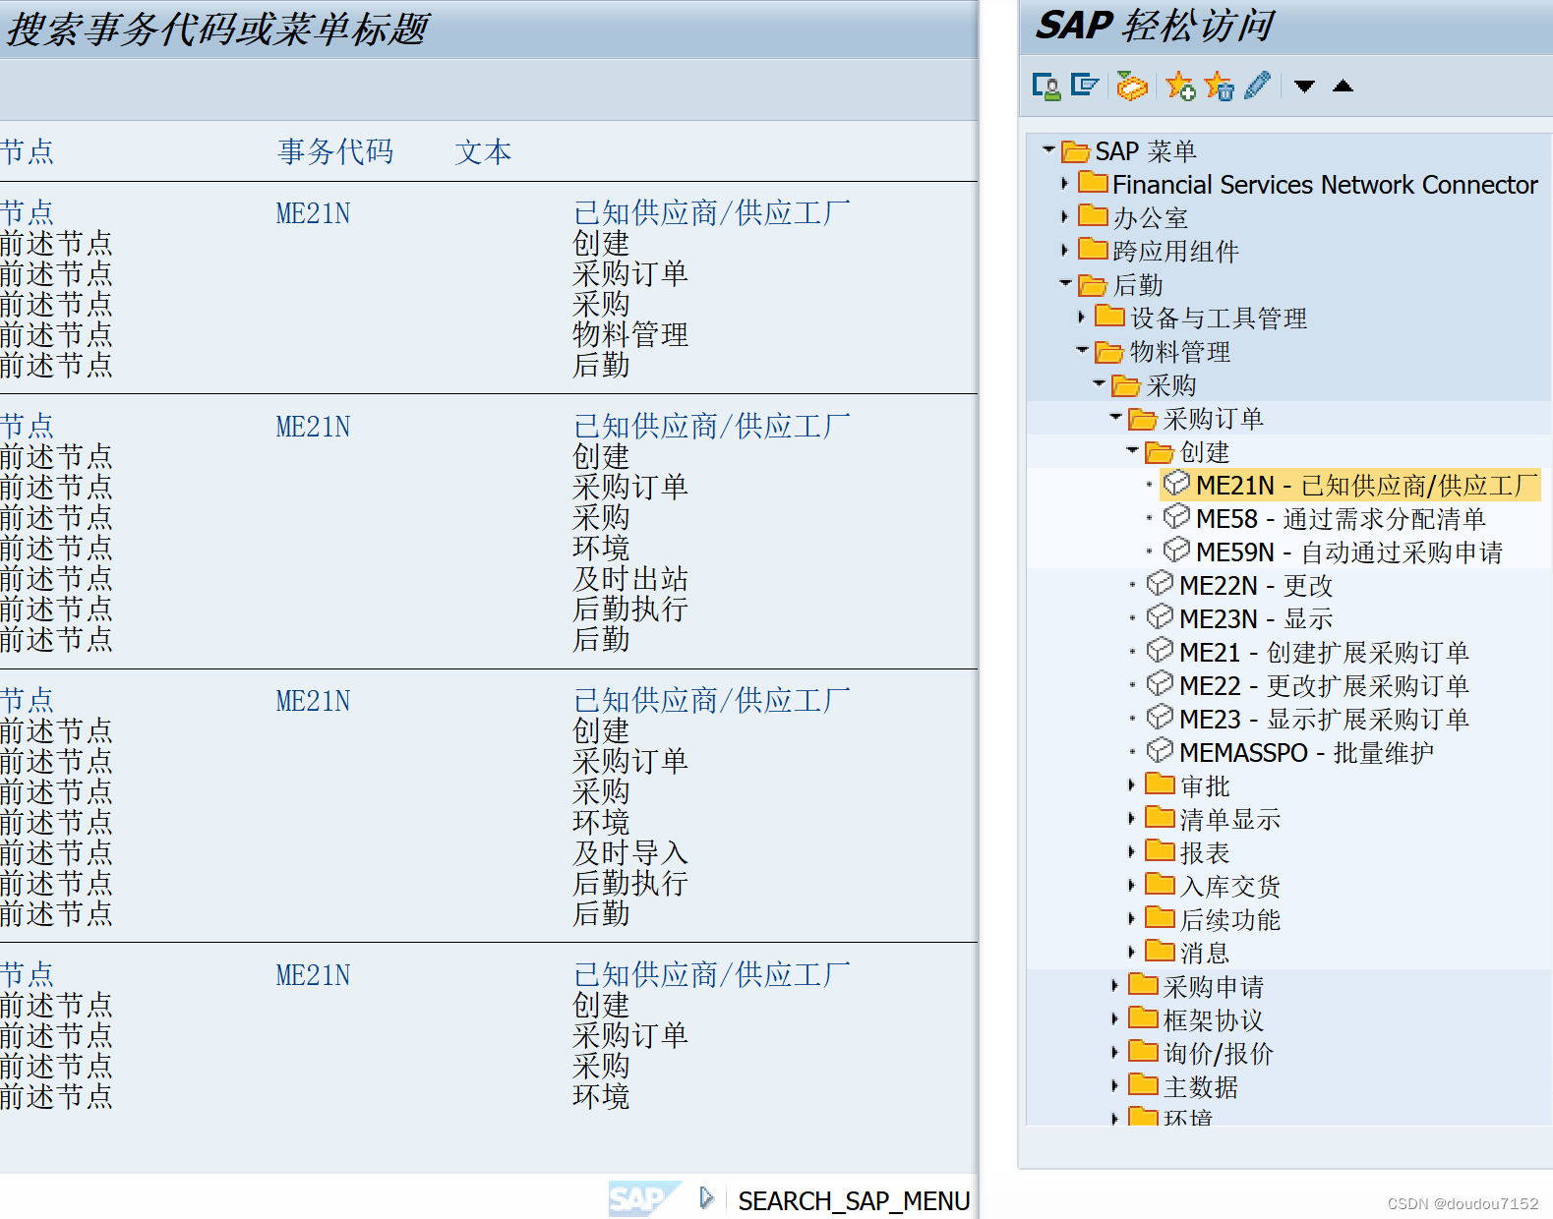Click 及时出站 path text in results
Viewport: 1553px width, 1219px height.
[x=630, y=578]
